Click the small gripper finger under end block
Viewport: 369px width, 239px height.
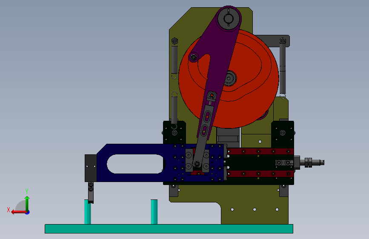tap(91, 192)
